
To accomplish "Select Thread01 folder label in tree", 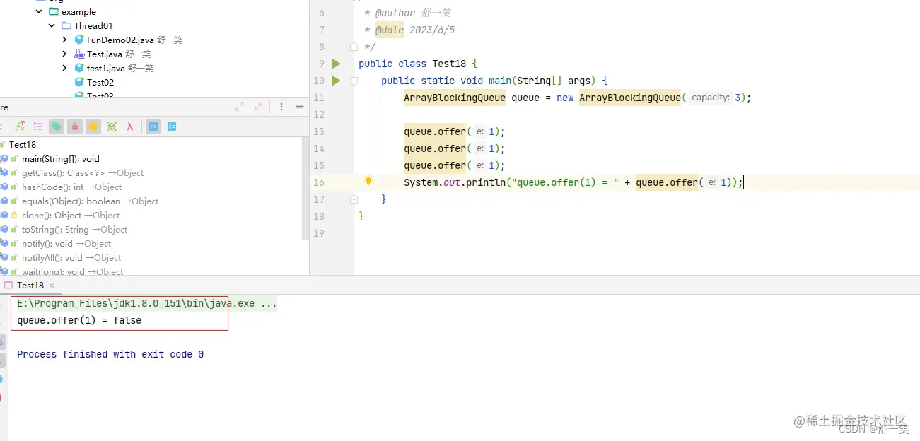I will (x=93, y=26).
